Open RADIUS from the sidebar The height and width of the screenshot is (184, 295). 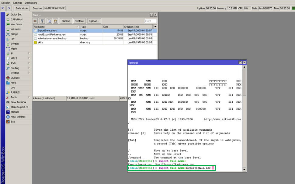pos(19,92)
